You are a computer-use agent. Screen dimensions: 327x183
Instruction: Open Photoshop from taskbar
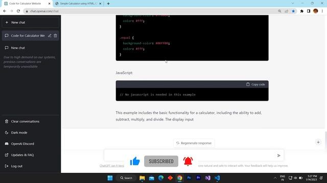coord(189,178)
